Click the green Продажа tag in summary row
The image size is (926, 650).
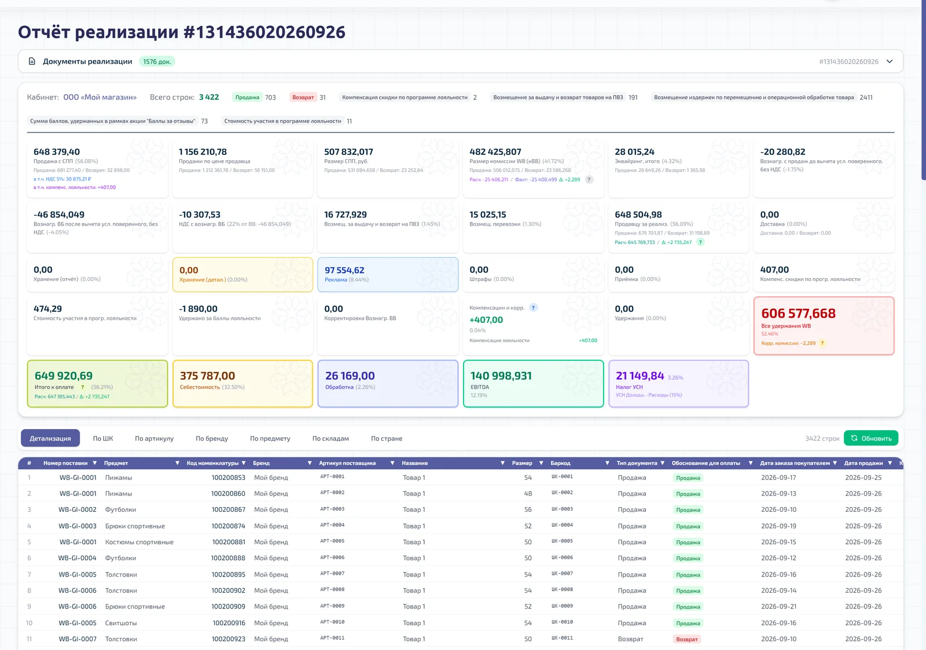click(247, 97)
